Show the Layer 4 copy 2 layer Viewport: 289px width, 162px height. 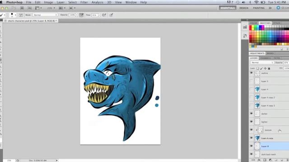[252, 97]
